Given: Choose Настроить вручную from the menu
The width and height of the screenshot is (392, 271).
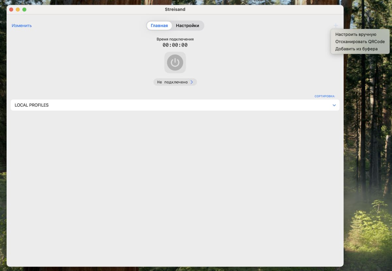Looking at the screenshot, I should click(356, 34).
